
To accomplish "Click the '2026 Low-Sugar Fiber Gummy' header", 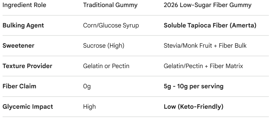I will point(207,5).
